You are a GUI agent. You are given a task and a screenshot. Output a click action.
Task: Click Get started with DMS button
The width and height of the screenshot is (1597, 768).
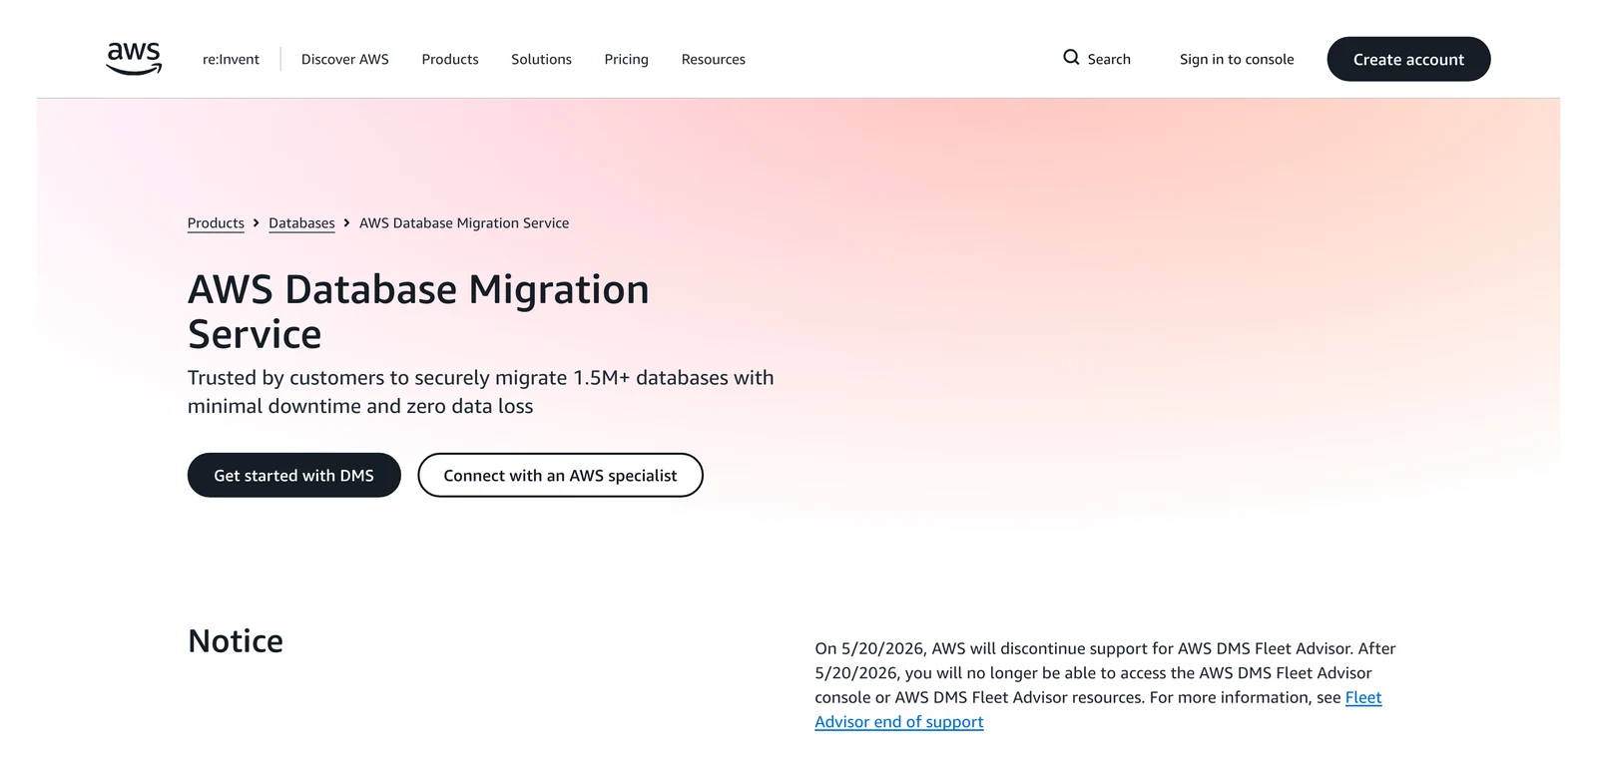click(294, 476)
